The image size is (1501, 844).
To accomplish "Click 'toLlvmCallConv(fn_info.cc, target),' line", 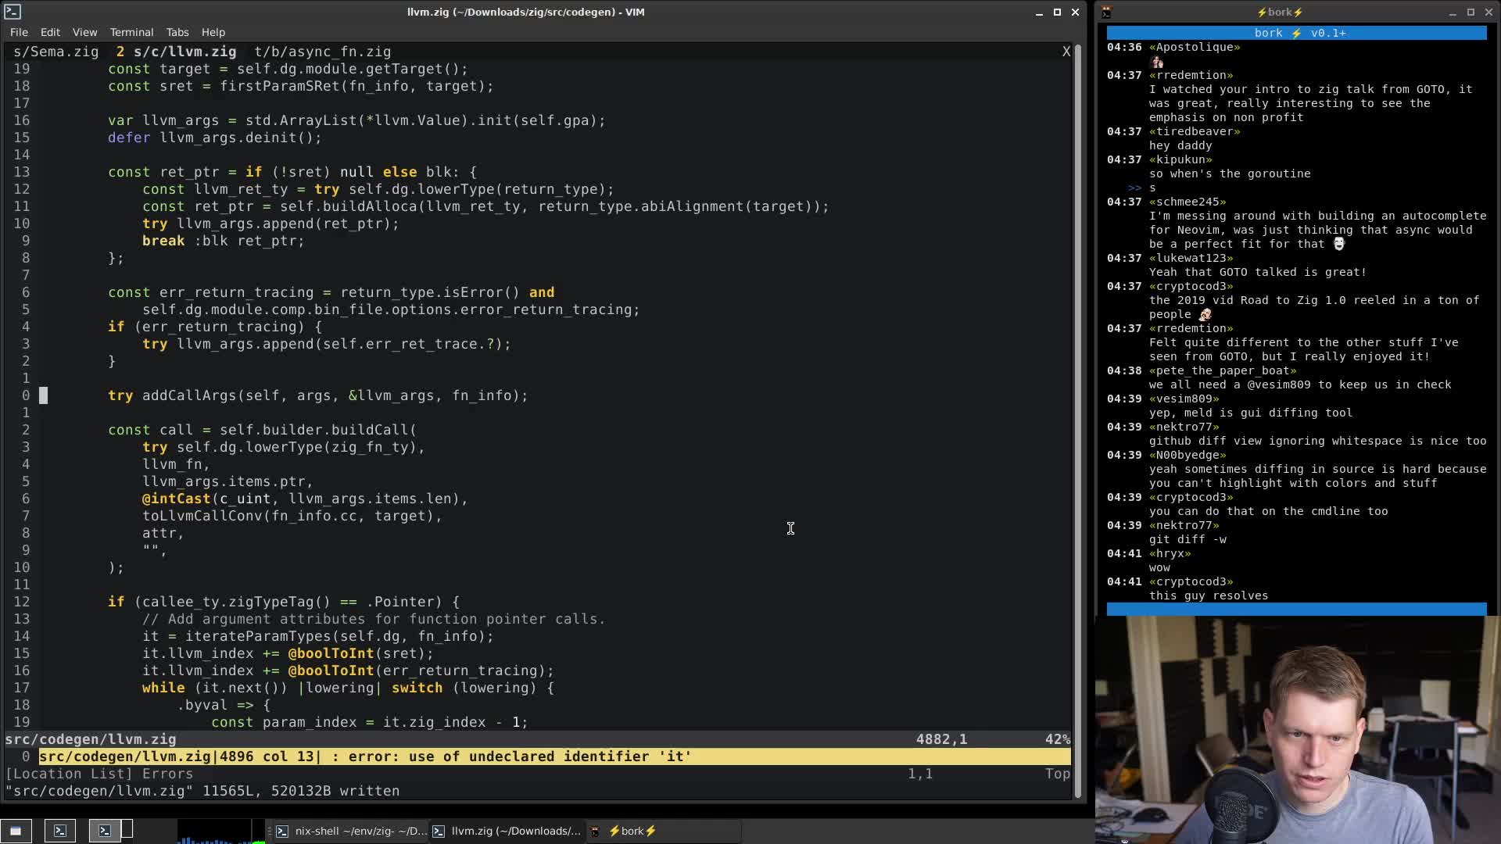I will pos(292,516).
